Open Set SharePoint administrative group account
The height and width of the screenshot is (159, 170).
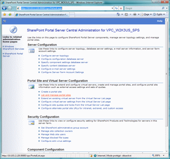coord(65,128)
